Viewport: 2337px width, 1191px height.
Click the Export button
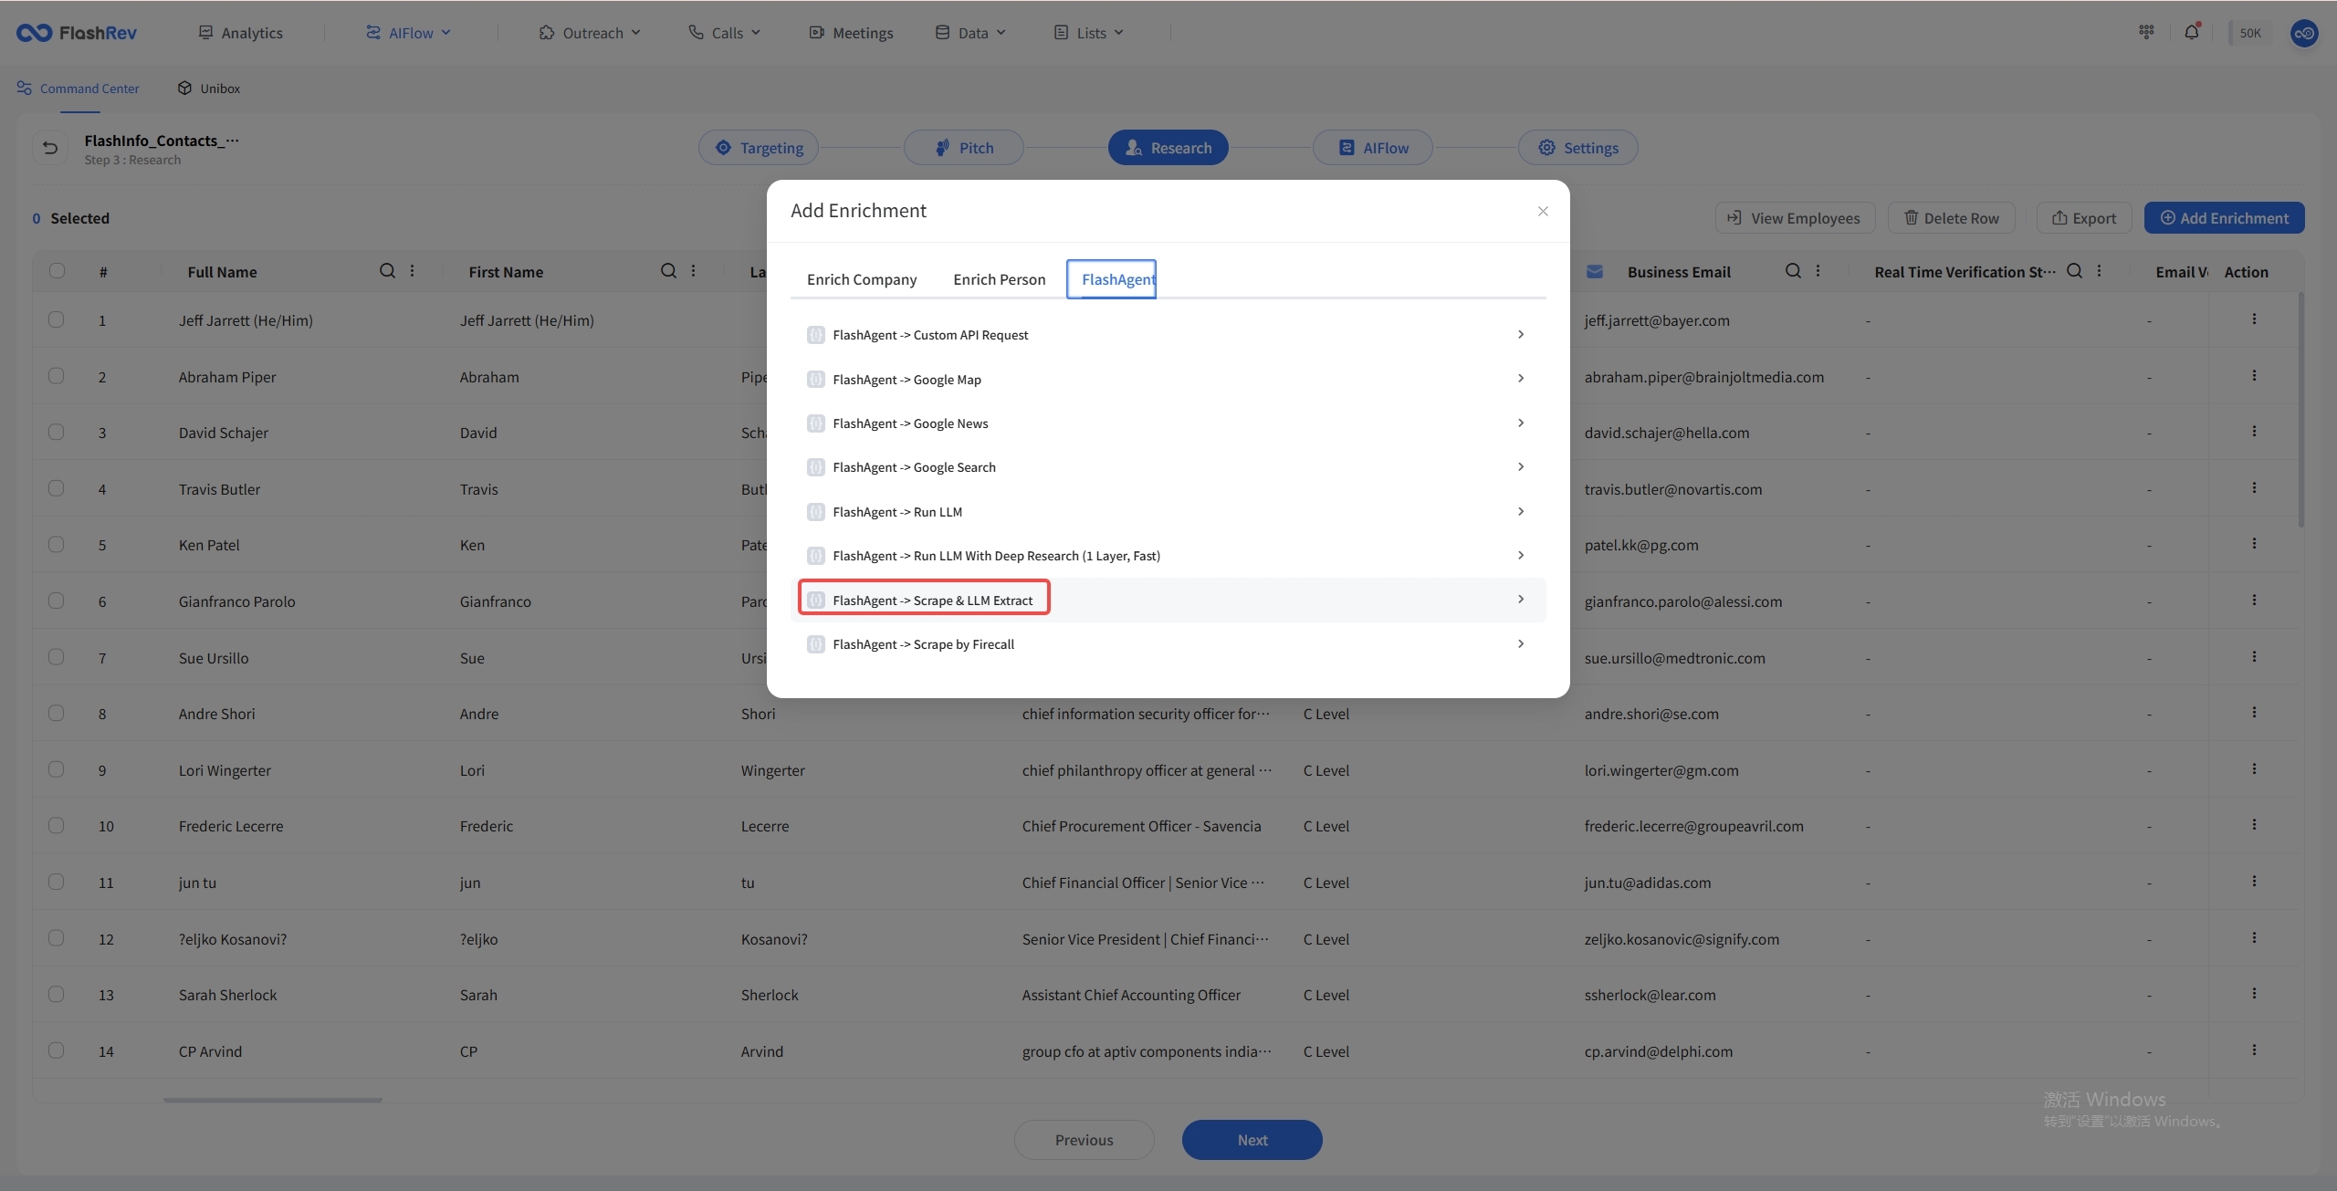pos(2084,218)
